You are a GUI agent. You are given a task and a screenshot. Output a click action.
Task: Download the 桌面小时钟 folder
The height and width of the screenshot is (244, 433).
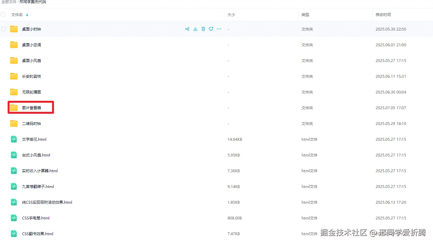click(195, 29)
